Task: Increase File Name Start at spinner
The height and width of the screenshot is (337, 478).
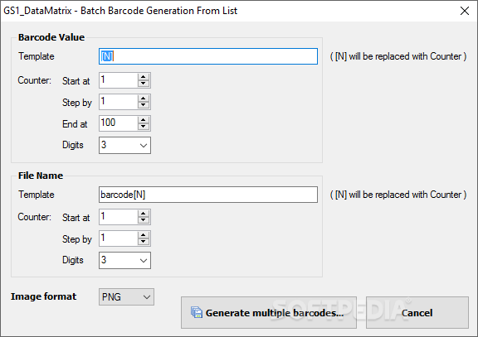Action: click(x=144, y=213)
